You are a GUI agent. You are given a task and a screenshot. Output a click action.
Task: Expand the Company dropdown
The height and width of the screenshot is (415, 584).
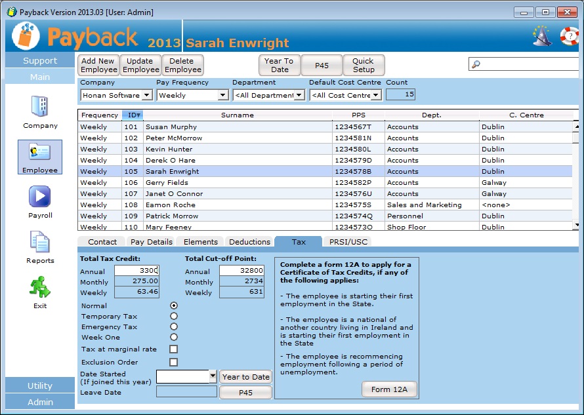tap(146, 95)
